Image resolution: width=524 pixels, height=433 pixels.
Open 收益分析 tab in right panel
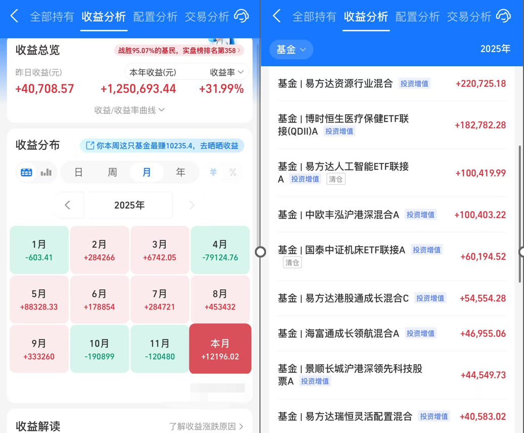366,17
